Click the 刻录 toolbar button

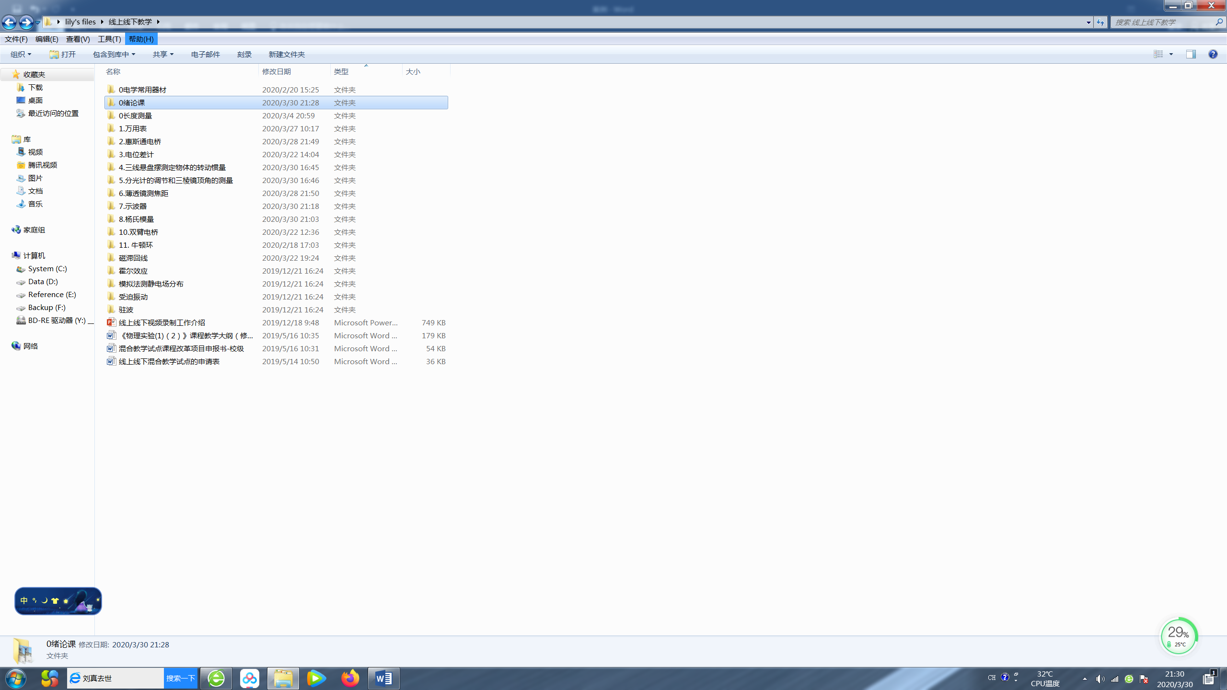click(244, 54)
